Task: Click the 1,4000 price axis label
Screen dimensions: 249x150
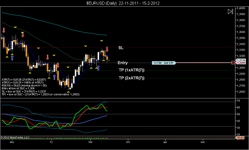Action: pos(241,8)
